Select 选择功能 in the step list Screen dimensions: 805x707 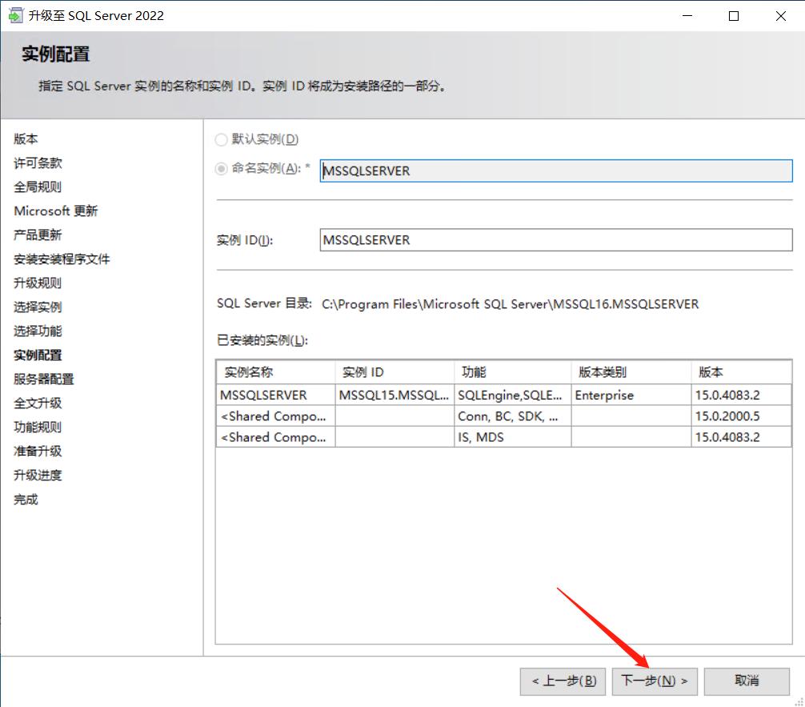pyautogui.click(x=38, y=331)
